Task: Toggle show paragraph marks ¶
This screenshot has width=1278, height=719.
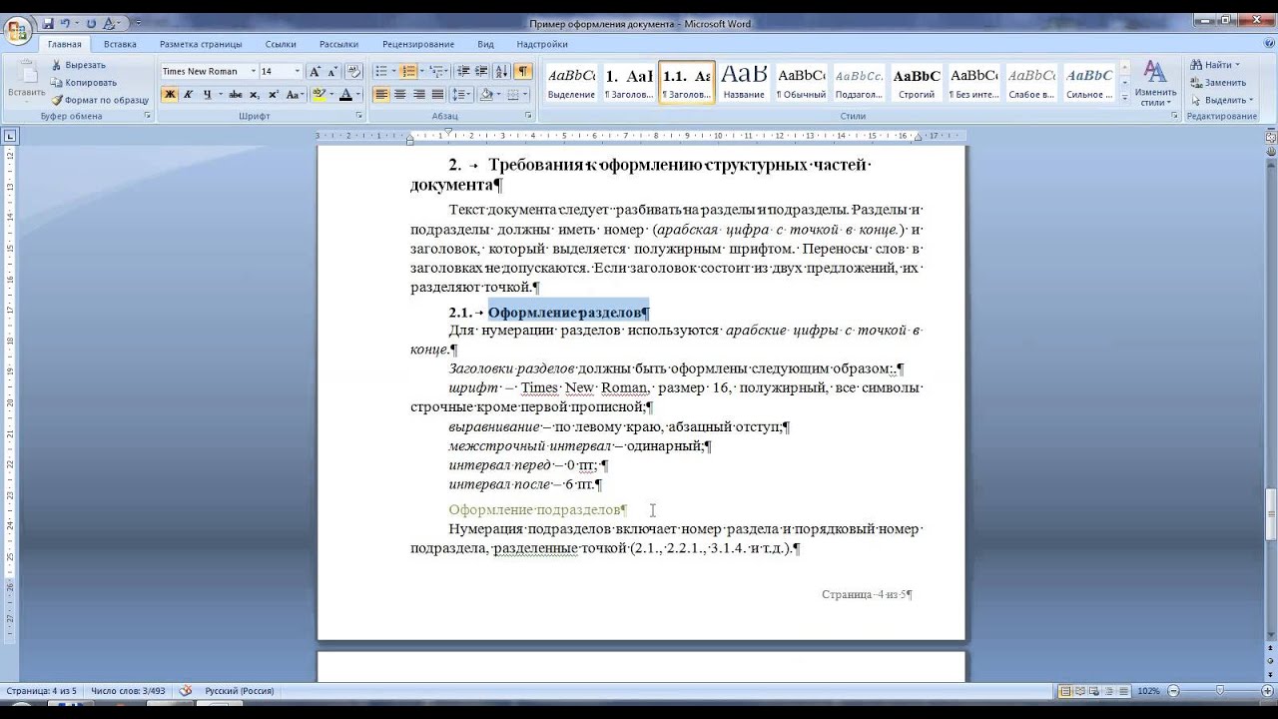Action: (x=523, y=71)
